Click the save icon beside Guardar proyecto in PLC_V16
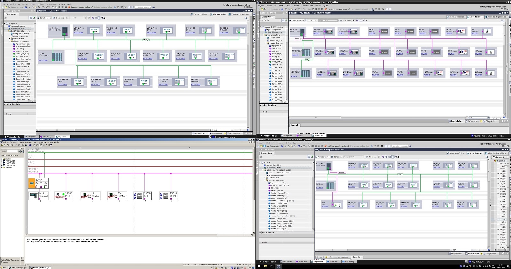This screenshot has height=269, width=511. click(x=264, y=146)
